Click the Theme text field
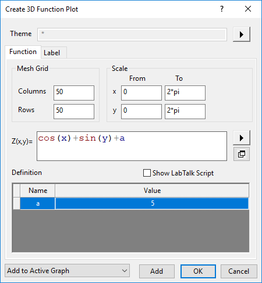262x283 pixels. (x=132, y=34)
